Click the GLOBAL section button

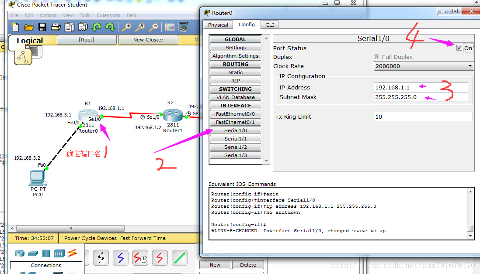235,39
